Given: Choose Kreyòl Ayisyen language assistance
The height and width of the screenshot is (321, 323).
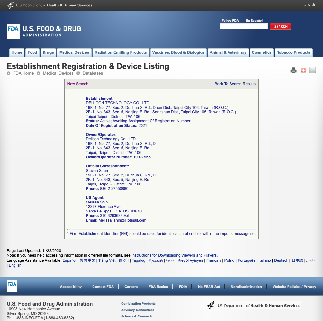Looking at the screenshot, I should pyautogui.click(x=190, y=260).
